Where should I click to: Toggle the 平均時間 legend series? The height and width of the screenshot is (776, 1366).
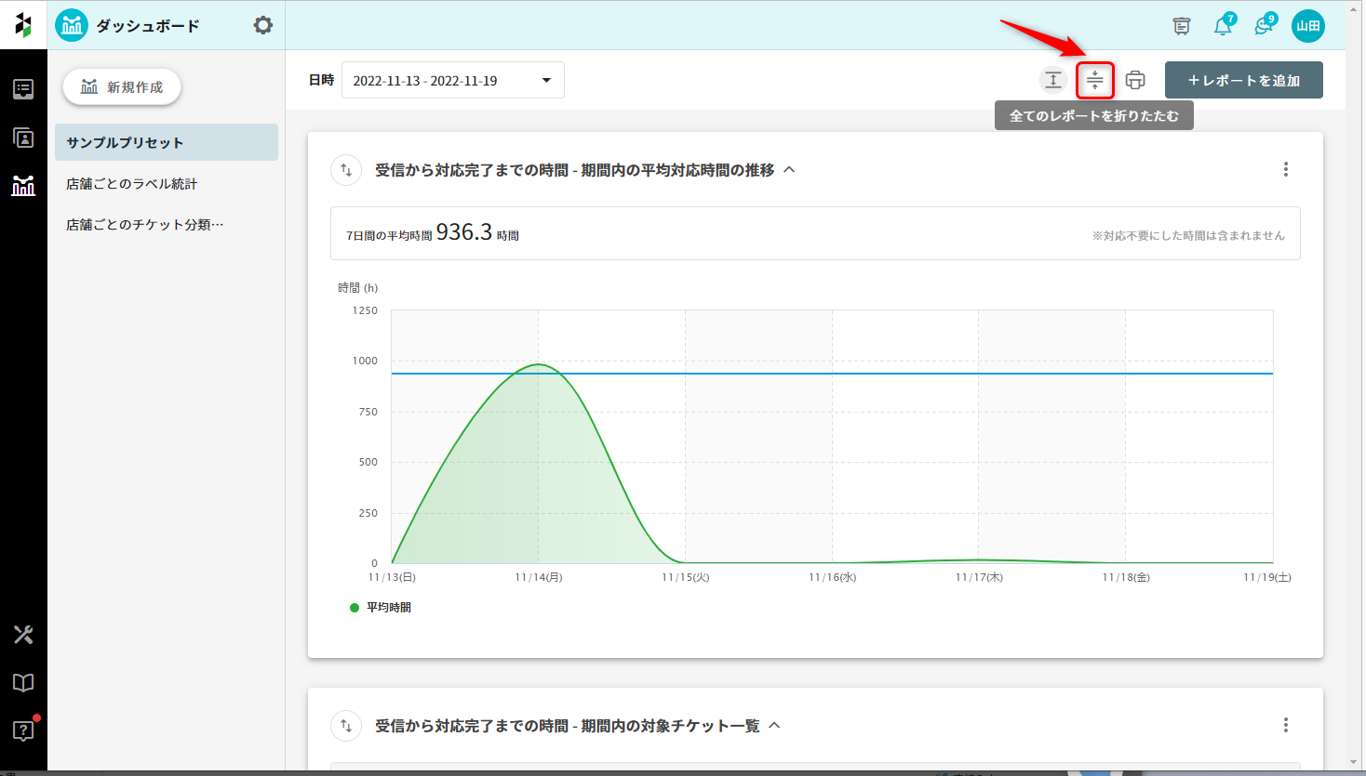pos(381,608)
